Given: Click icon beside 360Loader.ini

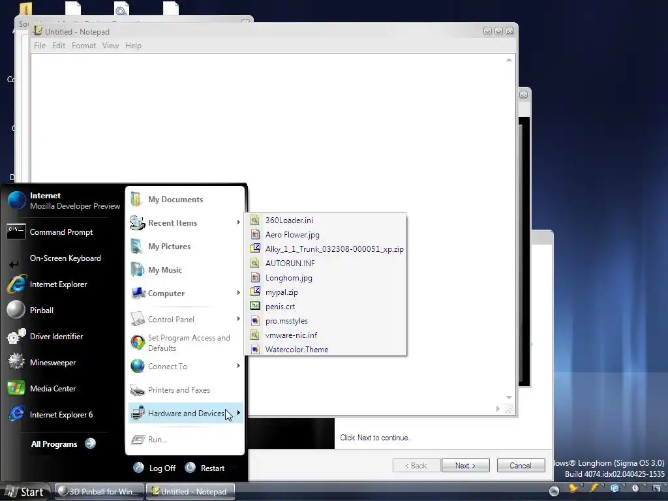Looking at the screenshot, I should (255, 220).
